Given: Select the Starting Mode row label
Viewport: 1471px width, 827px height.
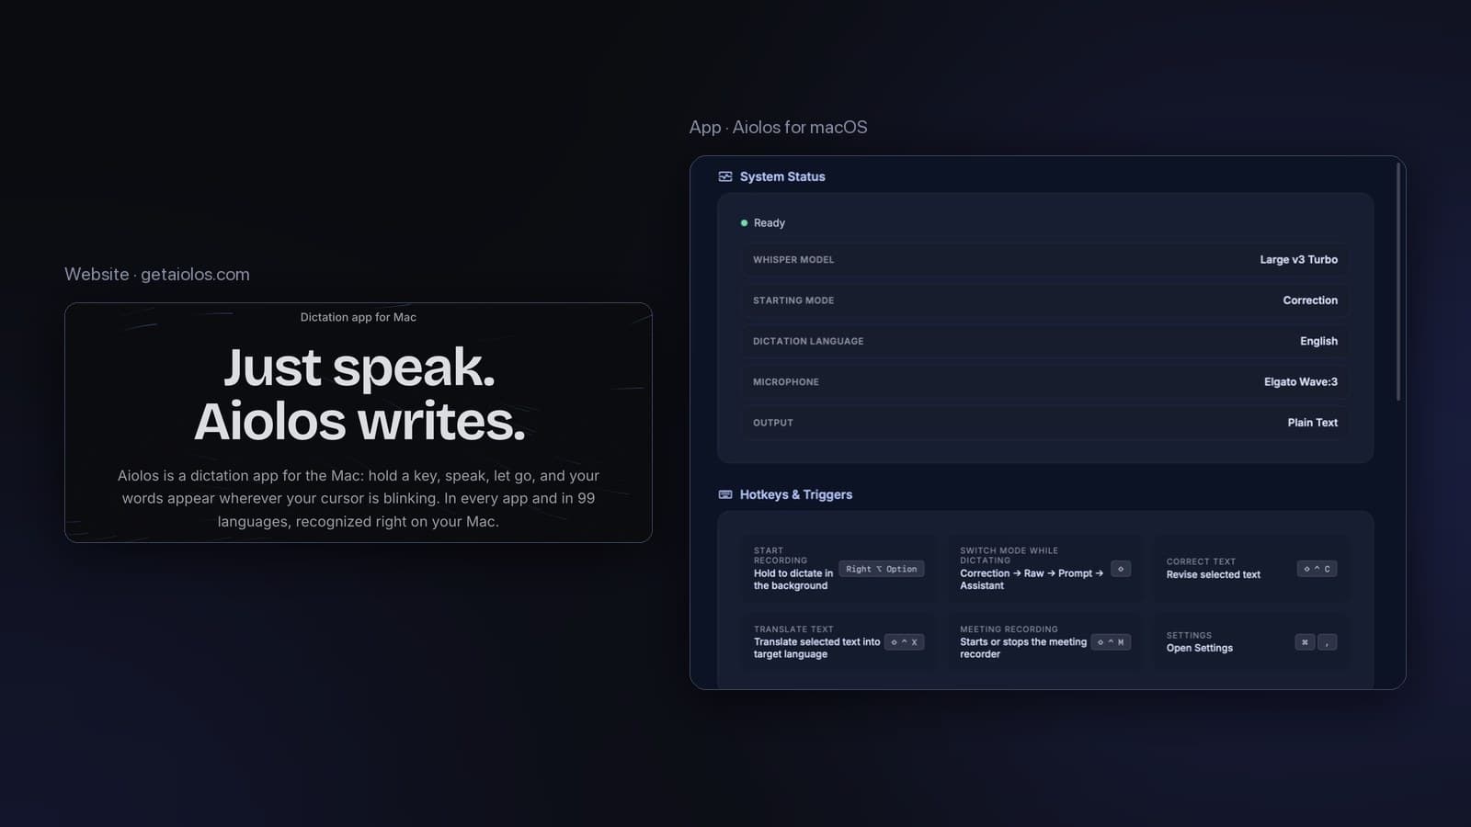Looking at the screenshot, I should pyautogui.click(x=793, y=300).
